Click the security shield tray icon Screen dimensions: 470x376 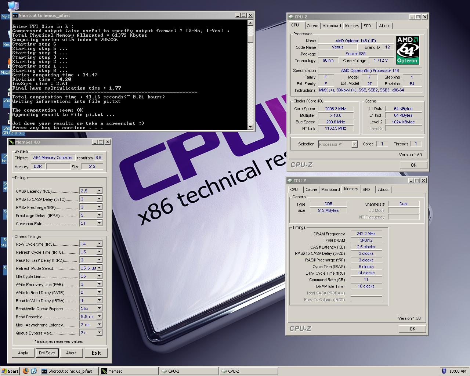point(444,371)
